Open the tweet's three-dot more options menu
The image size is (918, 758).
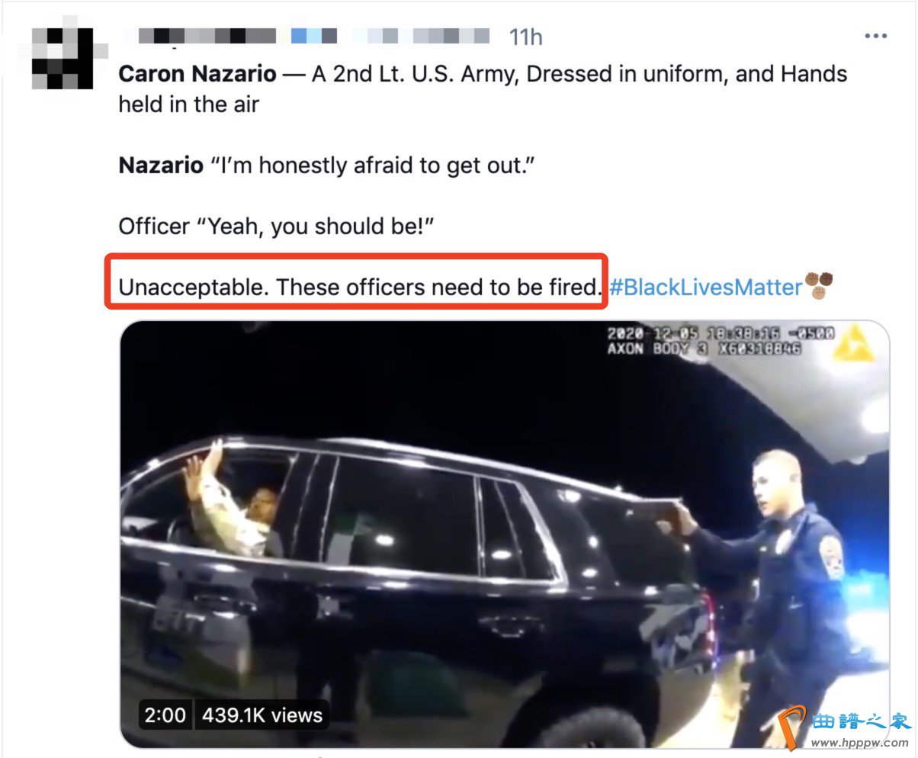875,36
